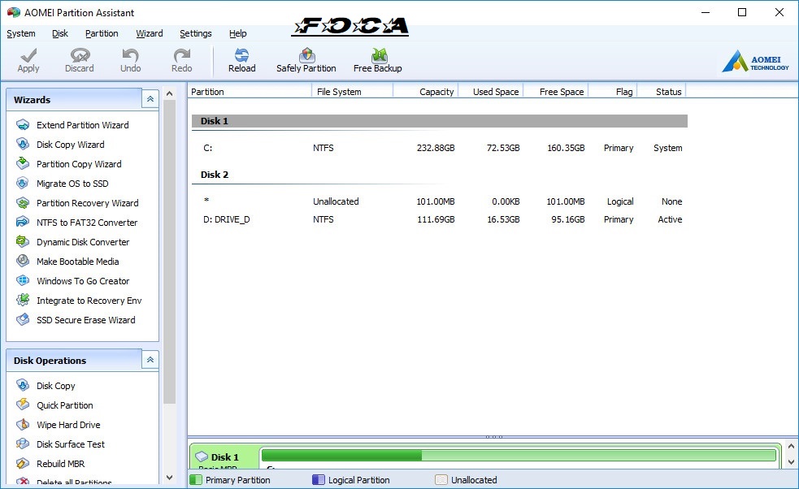This screenshot has width=799, height=489.
Task: Click the 111.69GB capacity value
Action: [436, 219]
